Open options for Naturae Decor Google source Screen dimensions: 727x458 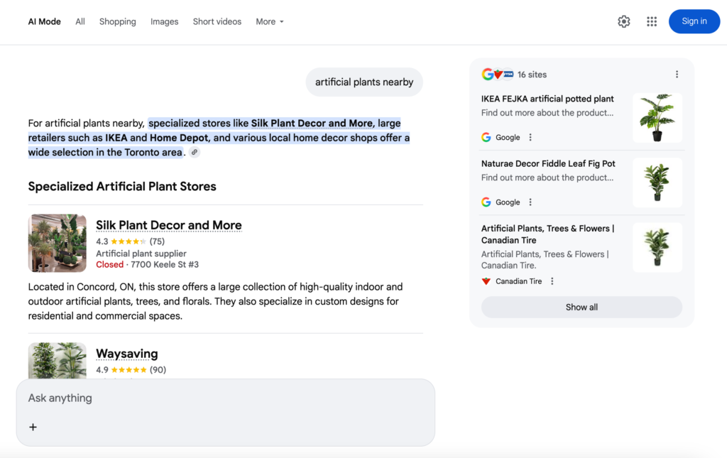530,202
